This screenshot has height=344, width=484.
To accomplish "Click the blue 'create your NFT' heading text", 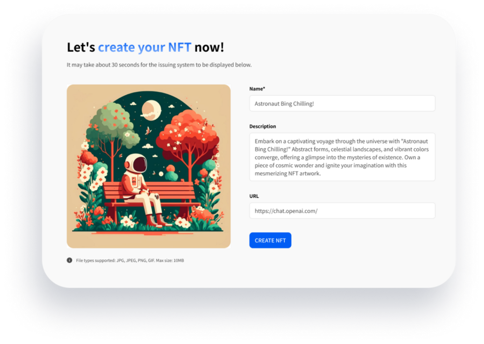I will point(145,47).
